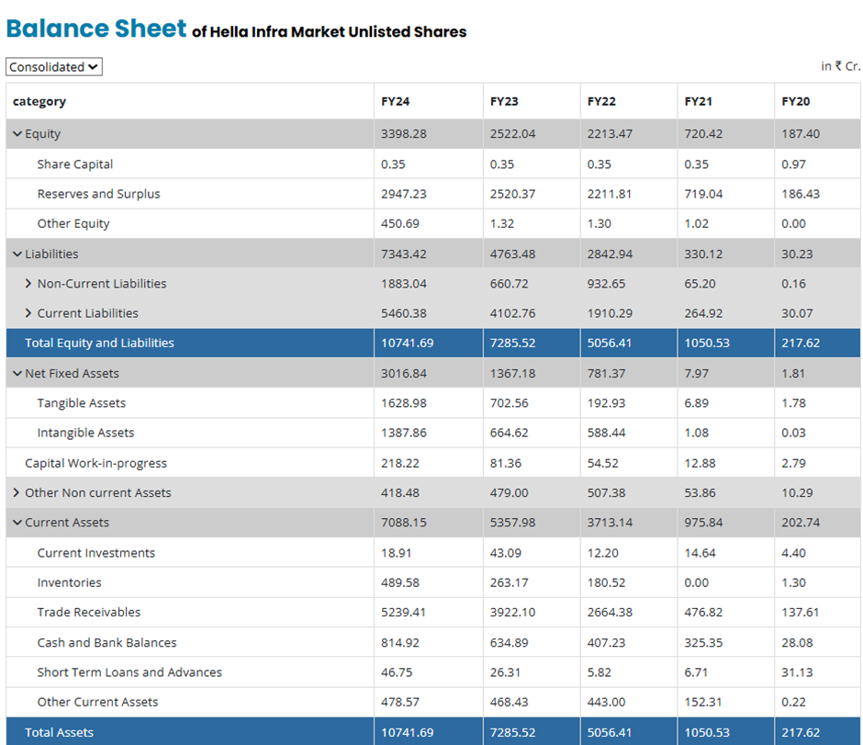Click the Balance Sheet heading
Viewport: 863px width, 745px height.
[x=96, y=28]
